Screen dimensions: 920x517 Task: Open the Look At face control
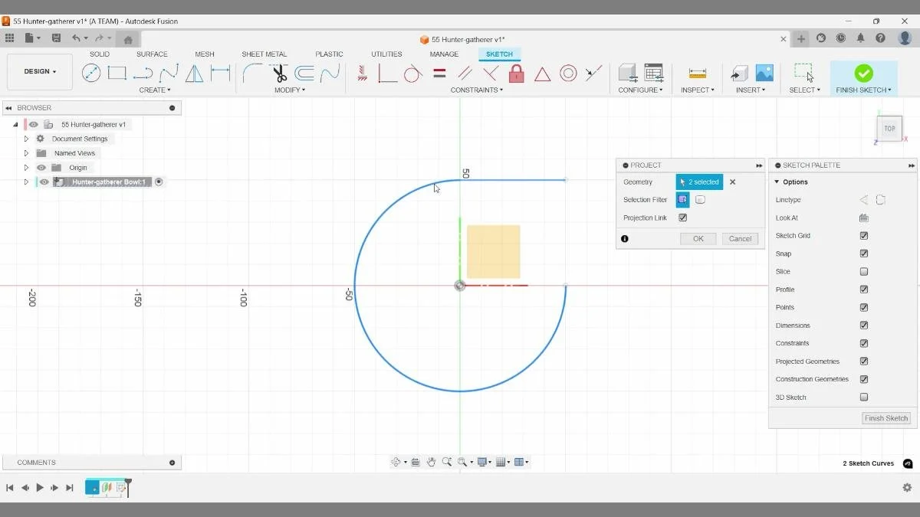(x=864, y=218)
